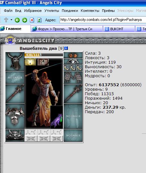Select the horned helmet slot

15,61
